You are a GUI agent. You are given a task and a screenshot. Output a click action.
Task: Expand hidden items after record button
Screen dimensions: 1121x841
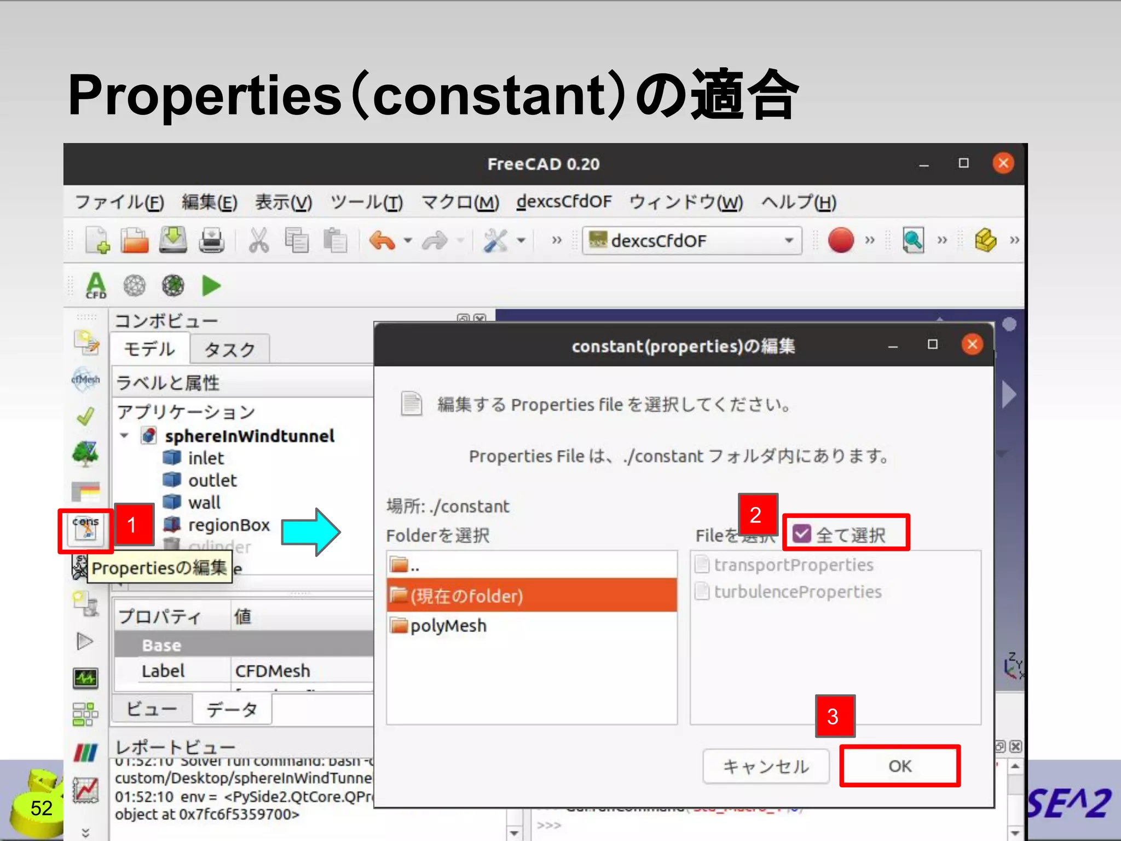[869, 240]
